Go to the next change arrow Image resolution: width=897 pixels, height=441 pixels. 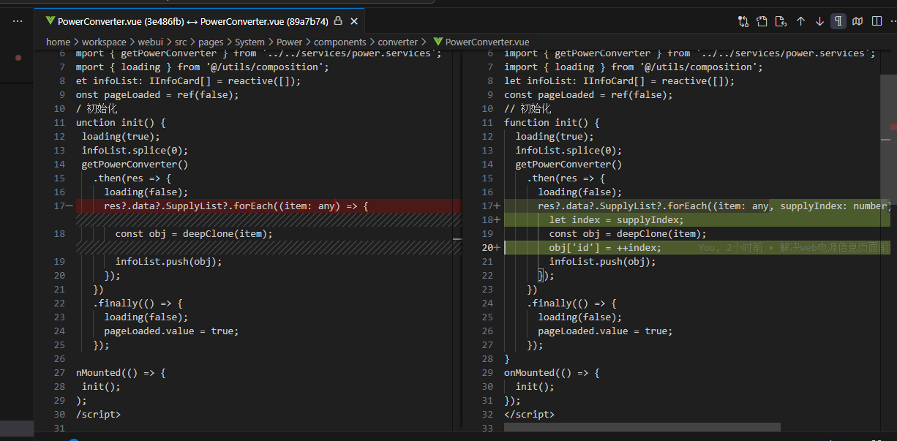click(x=819, y=21)
